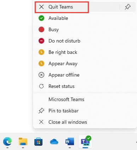The height and width of the screenshot is (150, 137).
Task: Open File Explorer from the taskbar
Action: 23,141
